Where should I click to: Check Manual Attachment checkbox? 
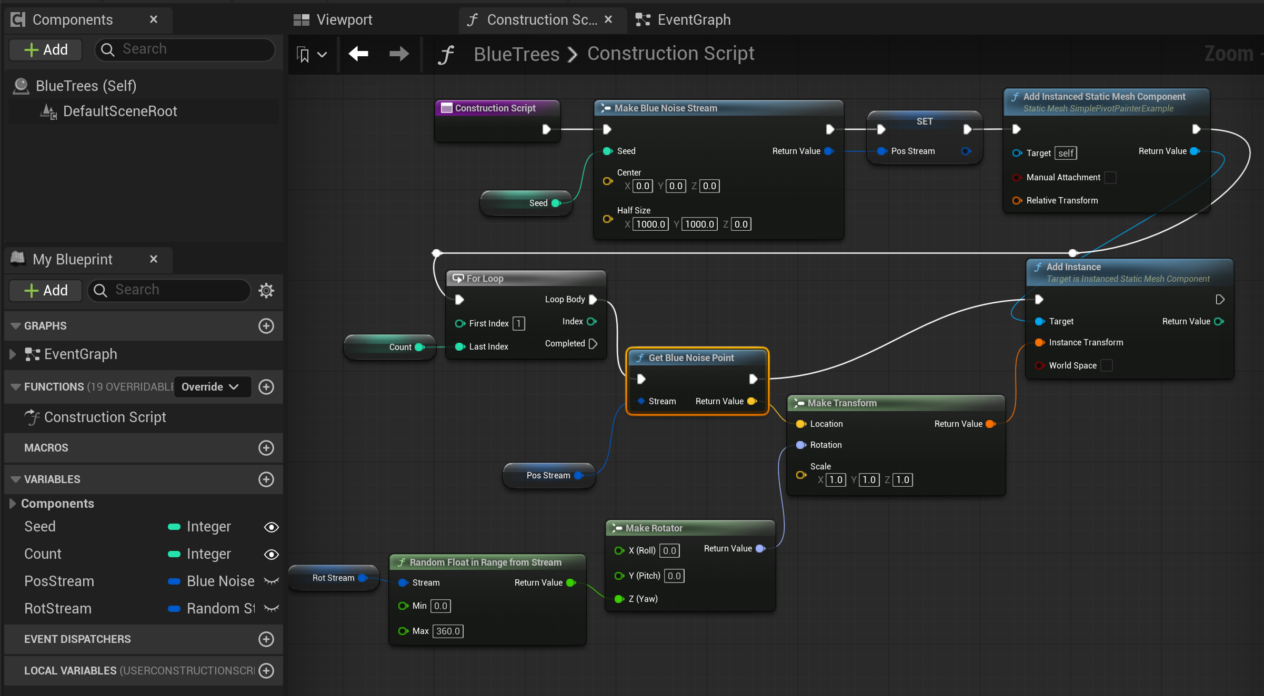tap(1110, 178)
